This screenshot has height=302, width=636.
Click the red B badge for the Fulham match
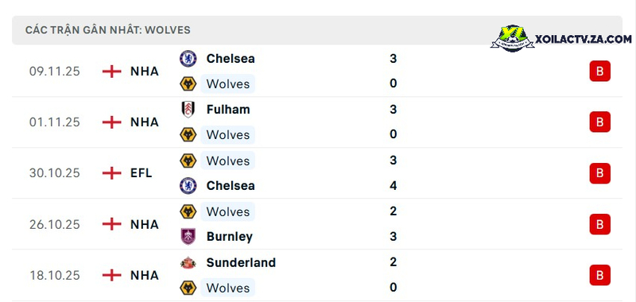[600, 122]
